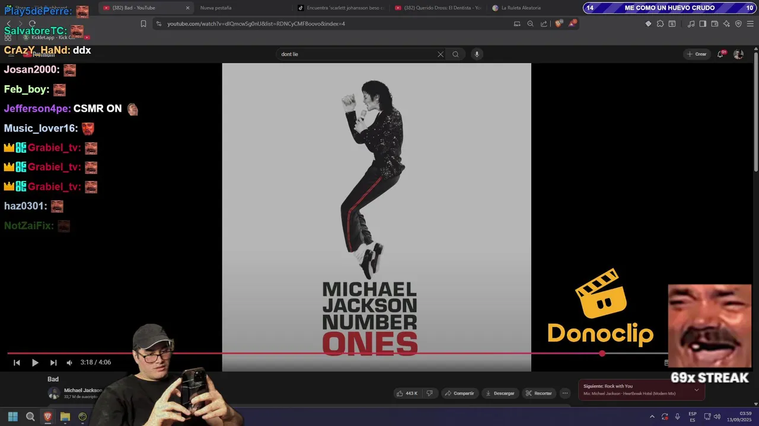
Task: Switch ESP ES keyboard language
Action: tap(693, 417)
